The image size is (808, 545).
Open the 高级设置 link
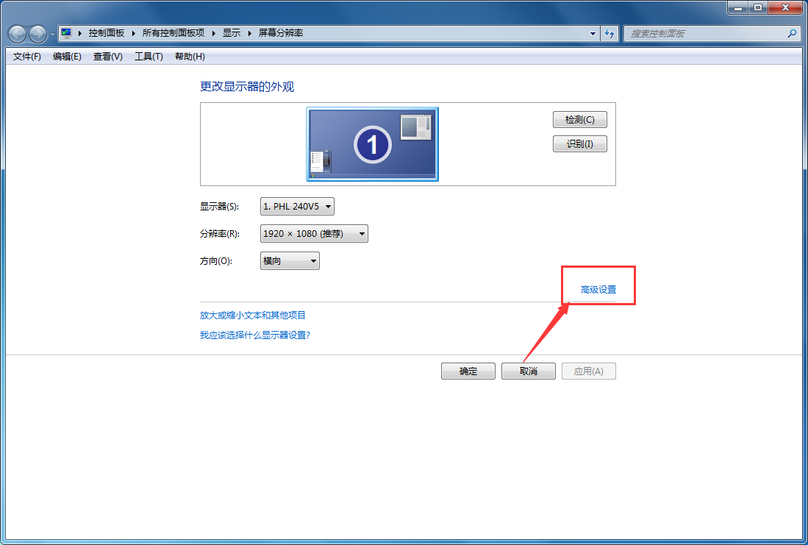pyautogui.click(x=598, y=290)
